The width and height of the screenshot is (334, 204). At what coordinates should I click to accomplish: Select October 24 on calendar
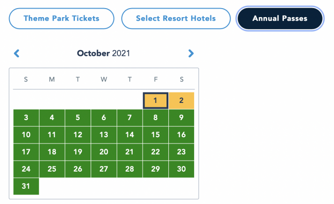pyautogui.click(x=26, y=169)
